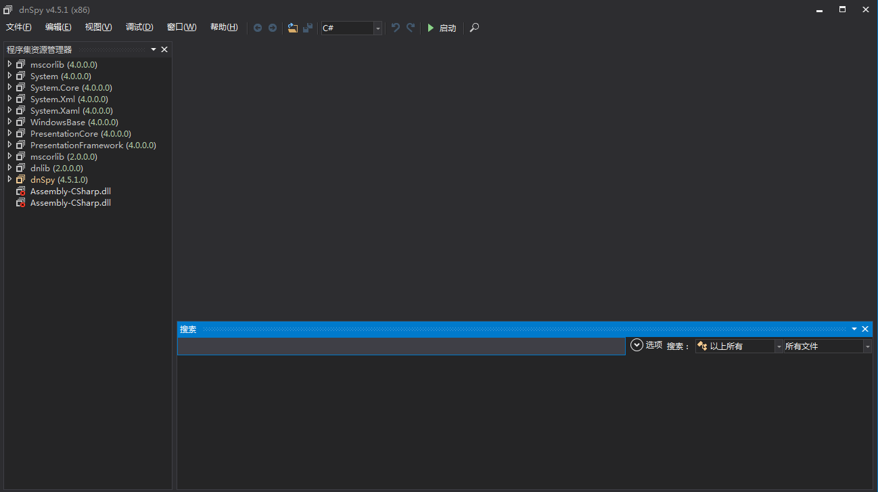Open the 视图(V) menu
The height and width of the screenshot is (492, 878).
[99, 27]
